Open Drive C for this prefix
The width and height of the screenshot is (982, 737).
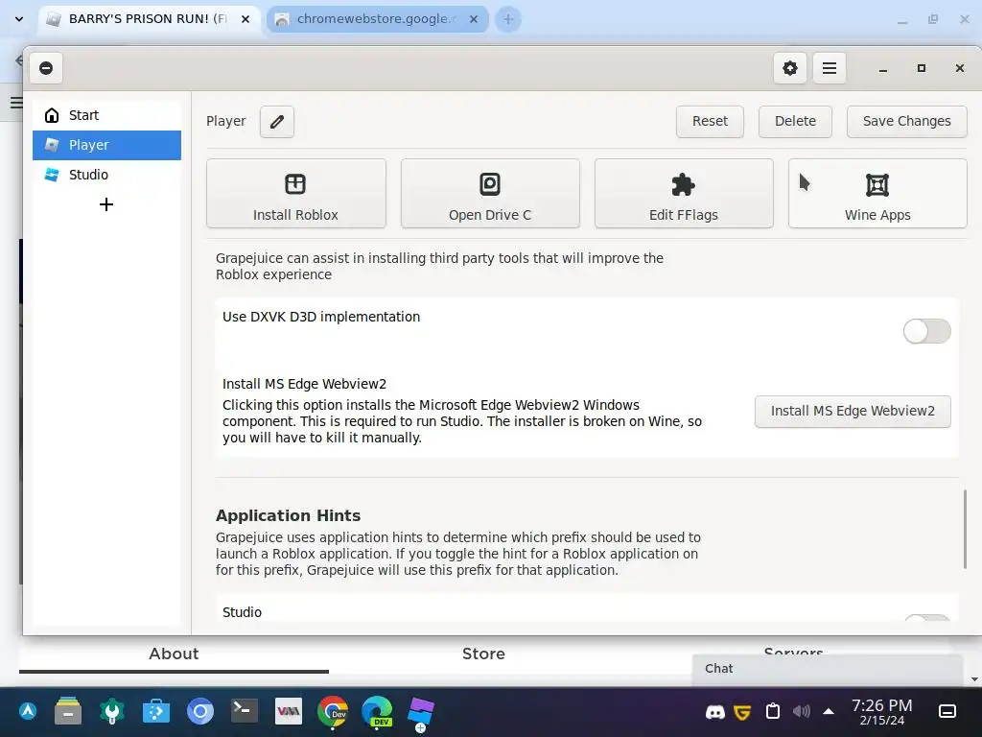coord(490,194)
